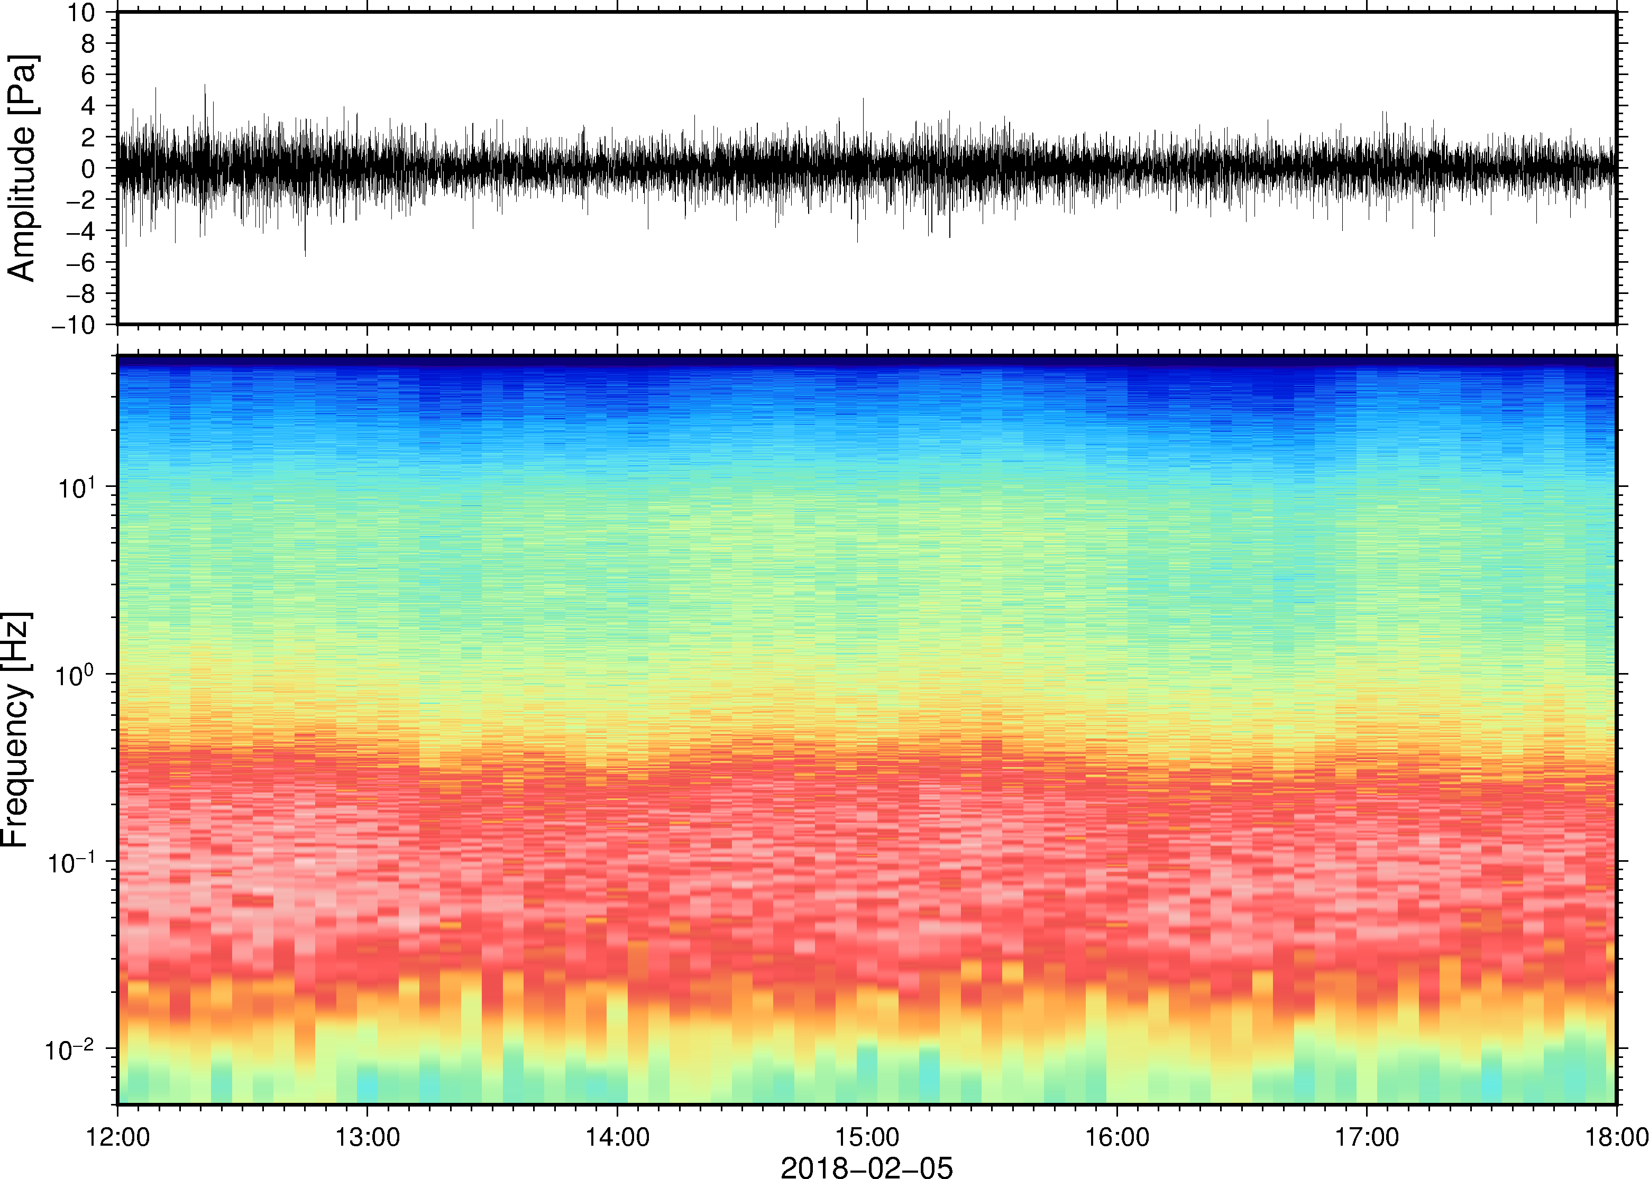Click the 10⁻¹ frequency tick label
The width and height of the screenshot is (1649, 1179).
(x=71, y=861)
